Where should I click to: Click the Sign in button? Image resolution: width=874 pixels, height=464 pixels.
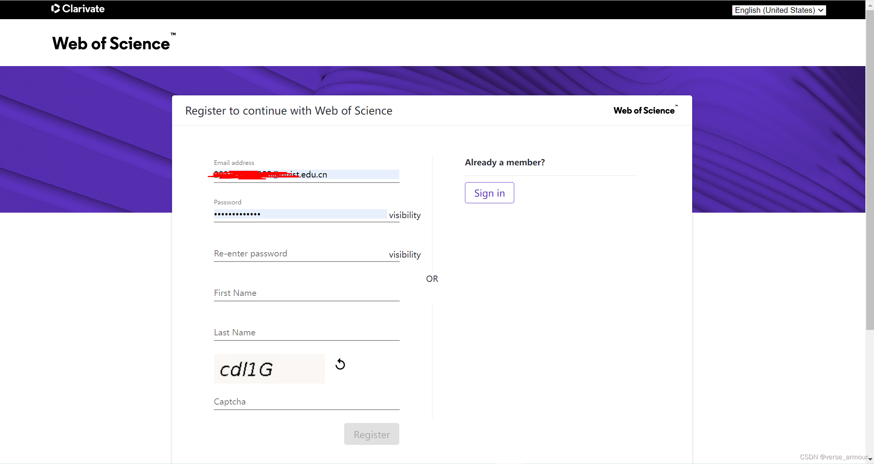tap(489, 193)
